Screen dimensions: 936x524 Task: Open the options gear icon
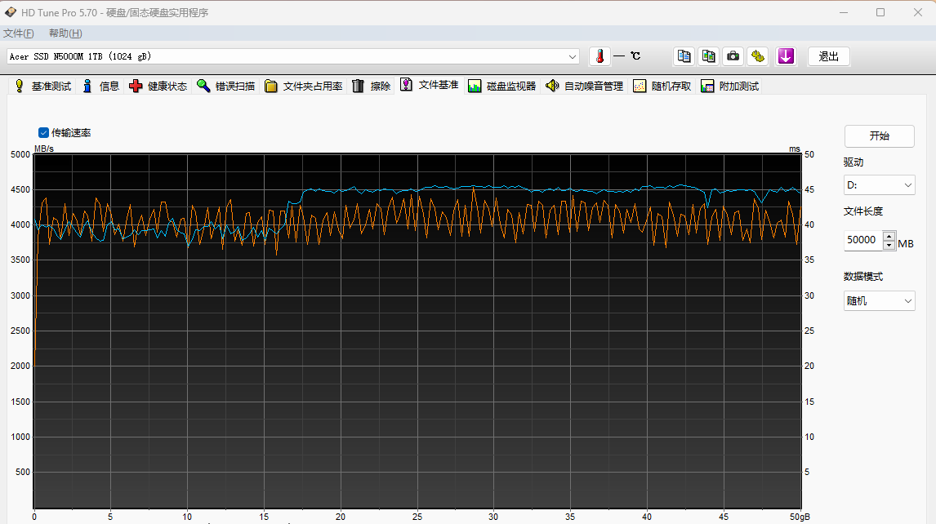(x=758, y=56)
